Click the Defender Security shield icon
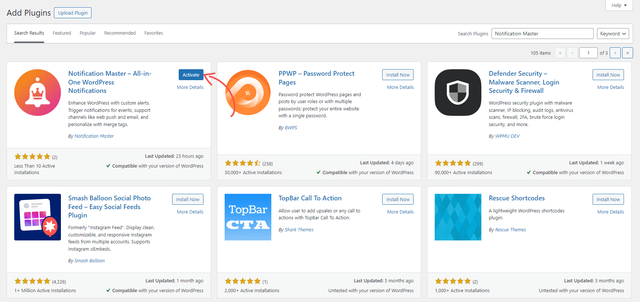This screenshot has height=302, width=640. click(458, 93)
